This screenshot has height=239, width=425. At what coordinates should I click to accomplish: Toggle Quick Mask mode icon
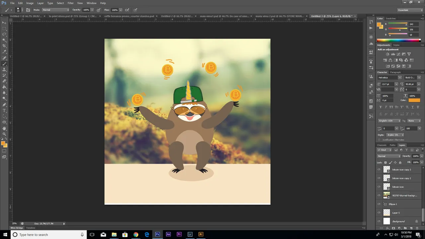(4, 151)
